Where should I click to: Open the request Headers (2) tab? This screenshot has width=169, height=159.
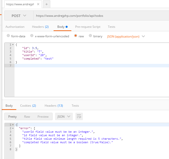coord(40,27)
